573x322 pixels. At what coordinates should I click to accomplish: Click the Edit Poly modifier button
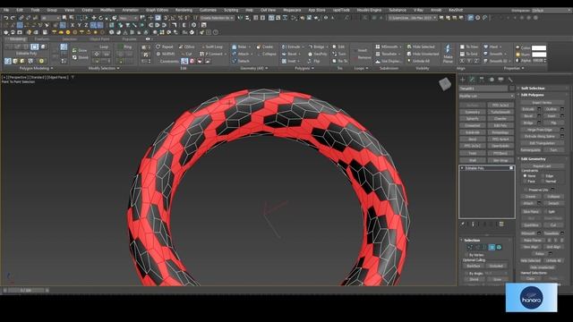point(500,125)
